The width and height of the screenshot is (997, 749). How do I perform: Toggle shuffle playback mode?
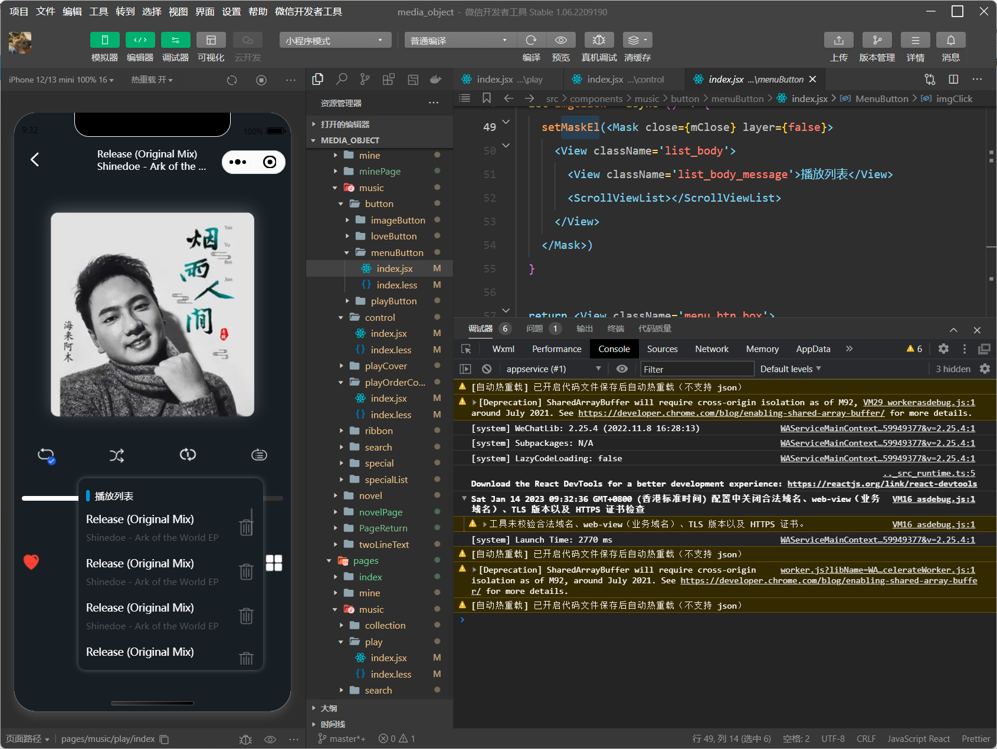(x=117, y=455)
